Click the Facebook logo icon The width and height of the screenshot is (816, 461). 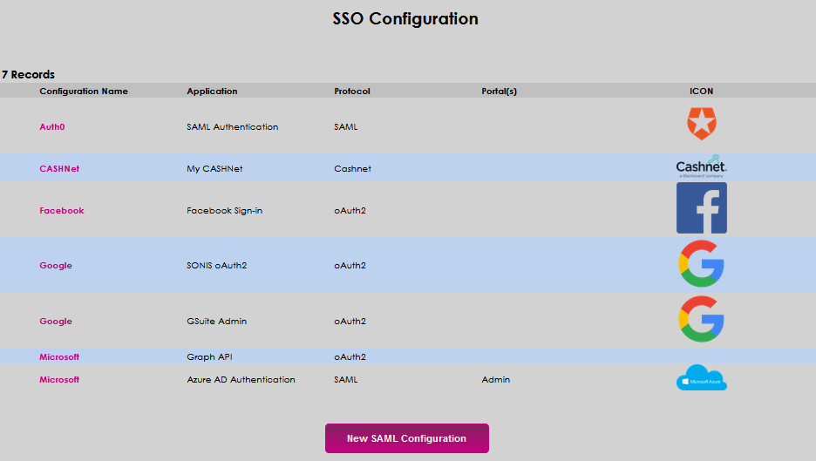(x=701, y=208)
